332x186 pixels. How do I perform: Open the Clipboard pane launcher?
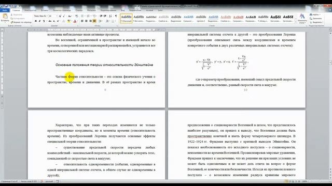tap(31, 26)
